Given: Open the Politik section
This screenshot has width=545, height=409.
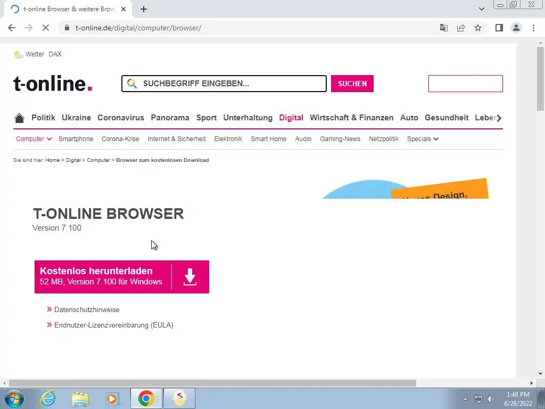Looking at the screenshot, I should tap(44, 118).
